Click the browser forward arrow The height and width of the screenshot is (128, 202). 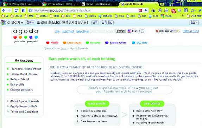(9, 10)
